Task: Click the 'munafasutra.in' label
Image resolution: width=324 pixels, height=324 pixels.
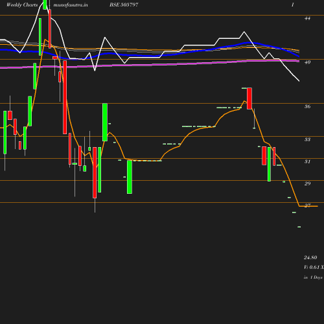Action: click(x=71, y=5)
